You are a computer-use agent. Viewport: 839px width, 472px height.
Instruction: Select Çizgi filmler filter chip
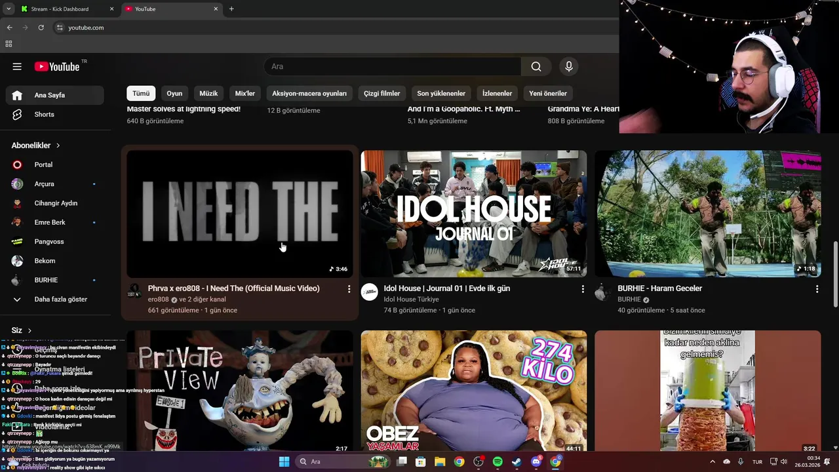pos(381,93)
